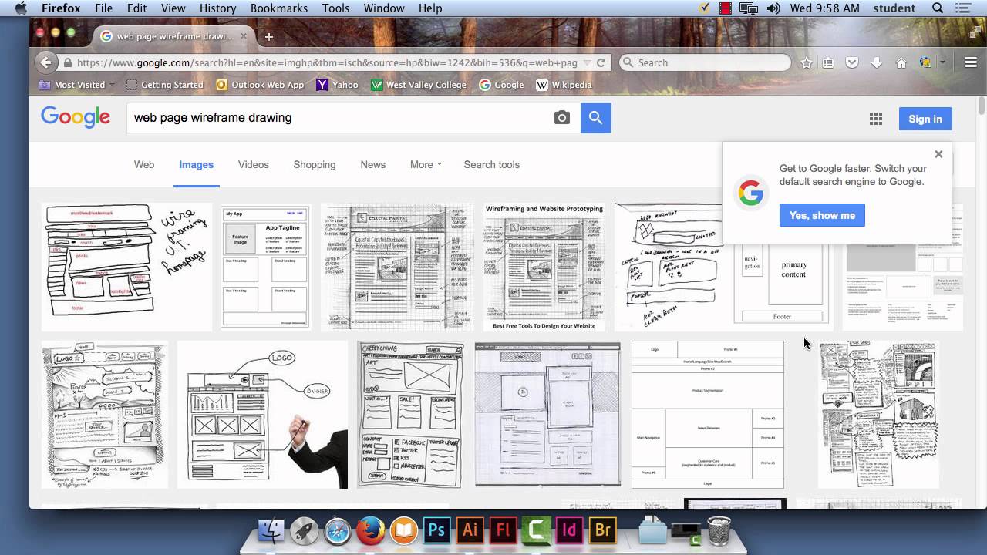Click the address bar URL
This screenshot has height=555, width=987.
click(x=326, y=63)
